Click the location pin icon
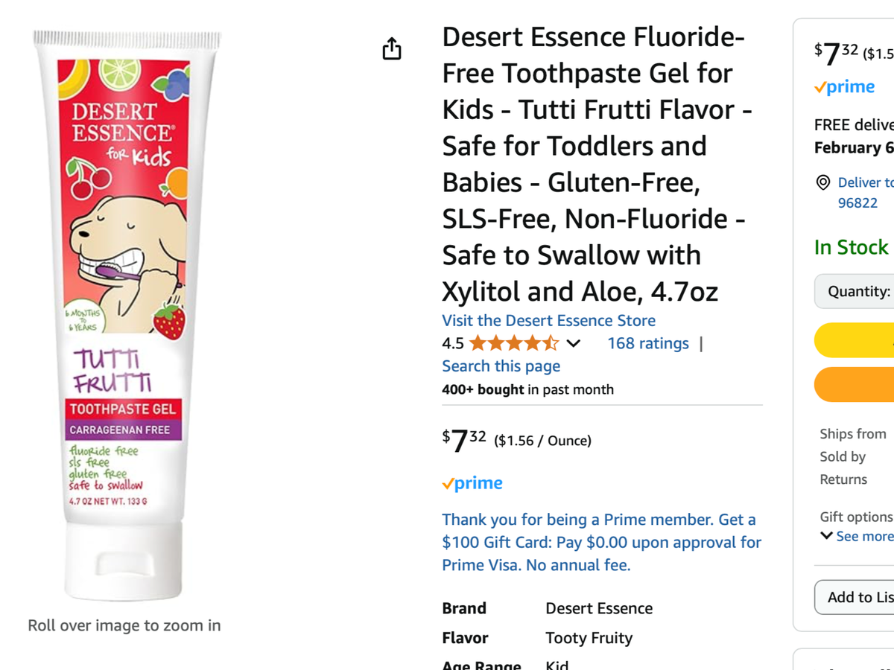This screenshot has height=670, width=894. 823,182
